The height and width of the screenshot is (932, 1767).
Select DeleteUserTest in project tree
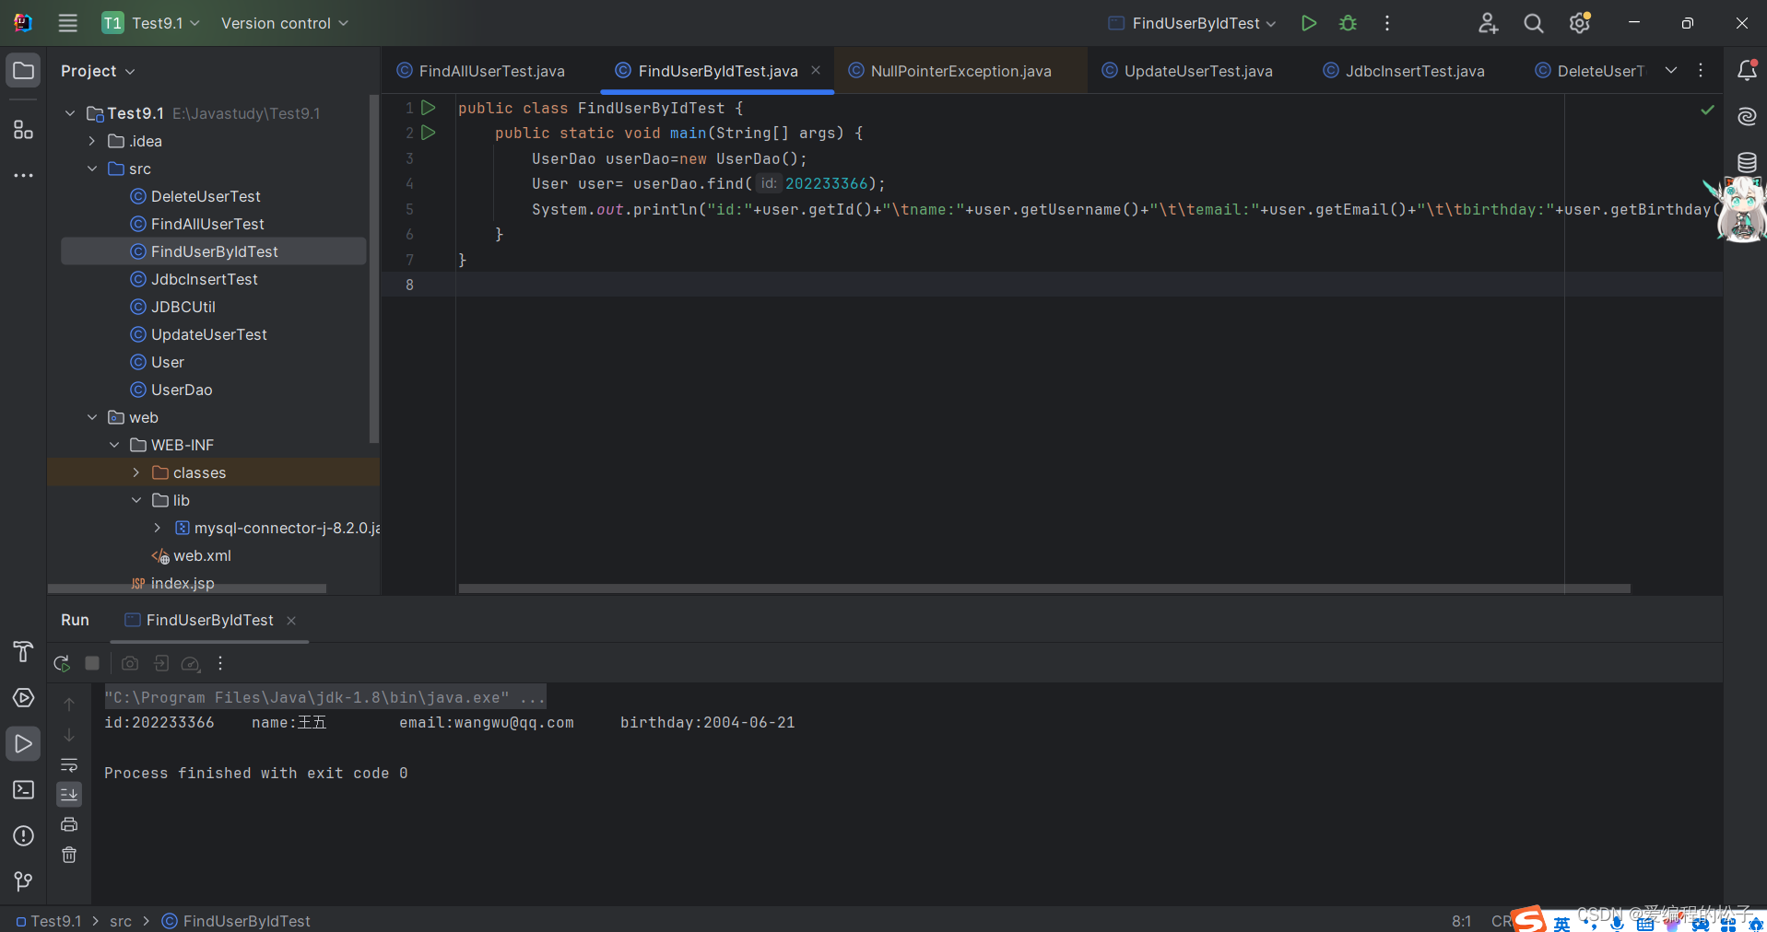point(206,196)
